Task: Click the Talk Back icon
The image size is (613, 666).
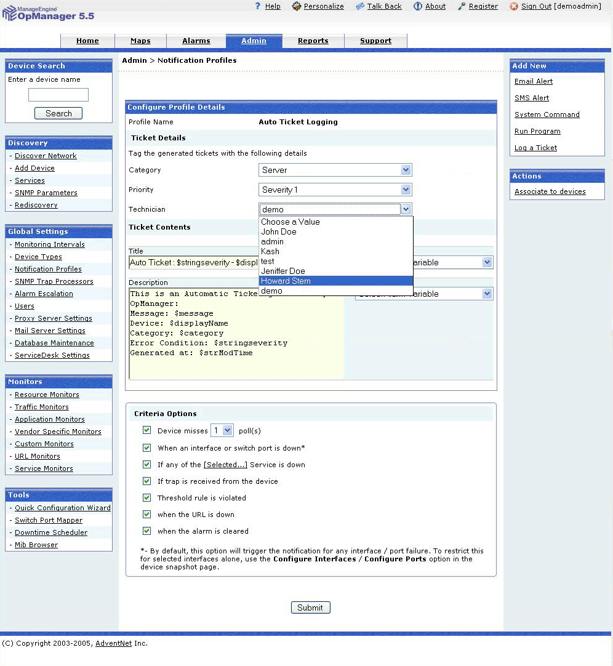Action: [360, 6]
